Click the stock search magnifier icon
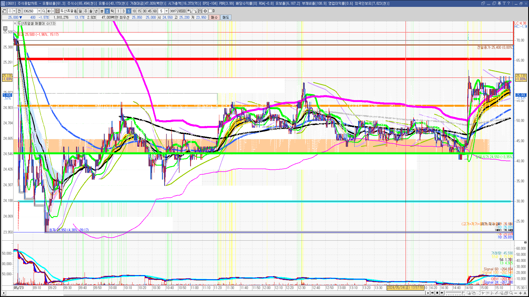Viewport: 529px width, 297px height. [44, 11]
